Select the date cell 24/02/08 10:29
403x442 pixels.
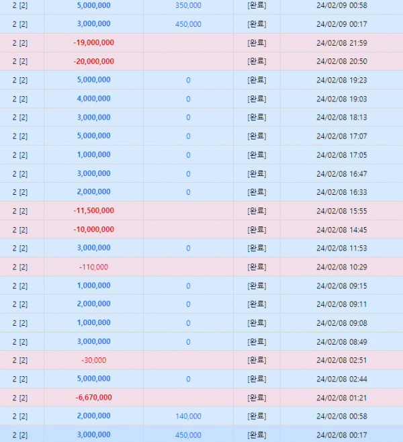342,267
